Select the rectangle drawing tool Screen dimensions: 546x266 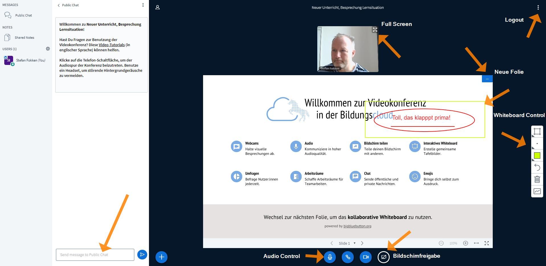(537, 132)
